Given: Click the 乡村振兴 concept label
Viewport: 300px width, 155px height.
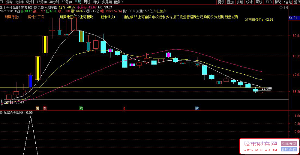Looking at the screenshot, I should pos(172,17).
